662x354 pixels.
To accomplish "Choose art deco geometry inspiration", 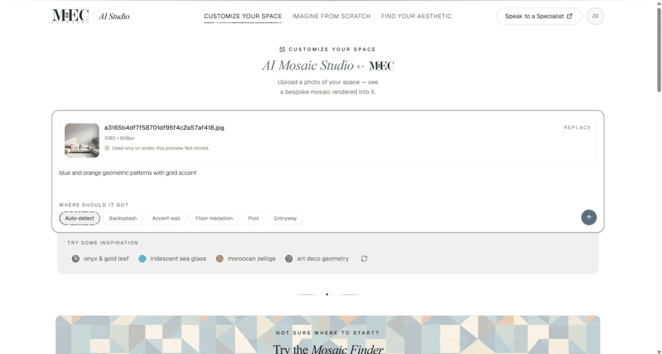I will point(317,258).
